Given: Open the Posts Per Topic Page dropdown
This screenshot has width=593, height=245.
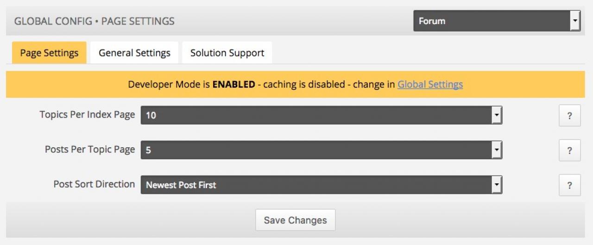Looking at the screenshot, I should click(x=321, y=150).
